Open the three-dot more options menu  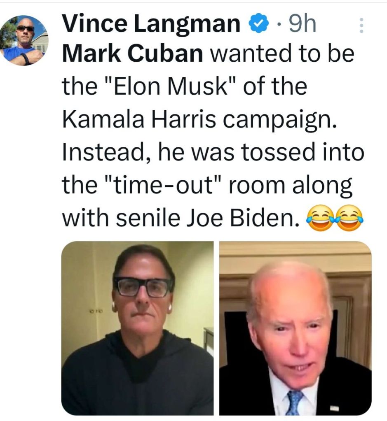[361, 26]
